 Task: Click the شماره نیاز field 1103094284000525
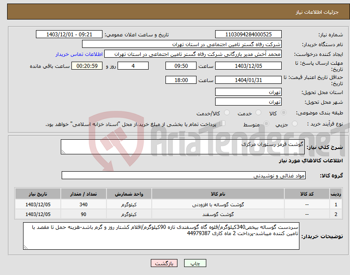pyautogui.click(x=248, y=35)
